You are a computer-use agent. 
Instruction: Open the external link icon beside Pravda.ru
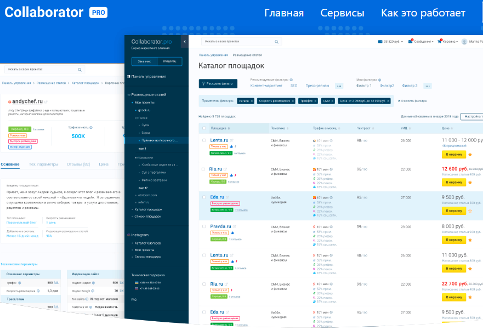click(x=234, y=226)
